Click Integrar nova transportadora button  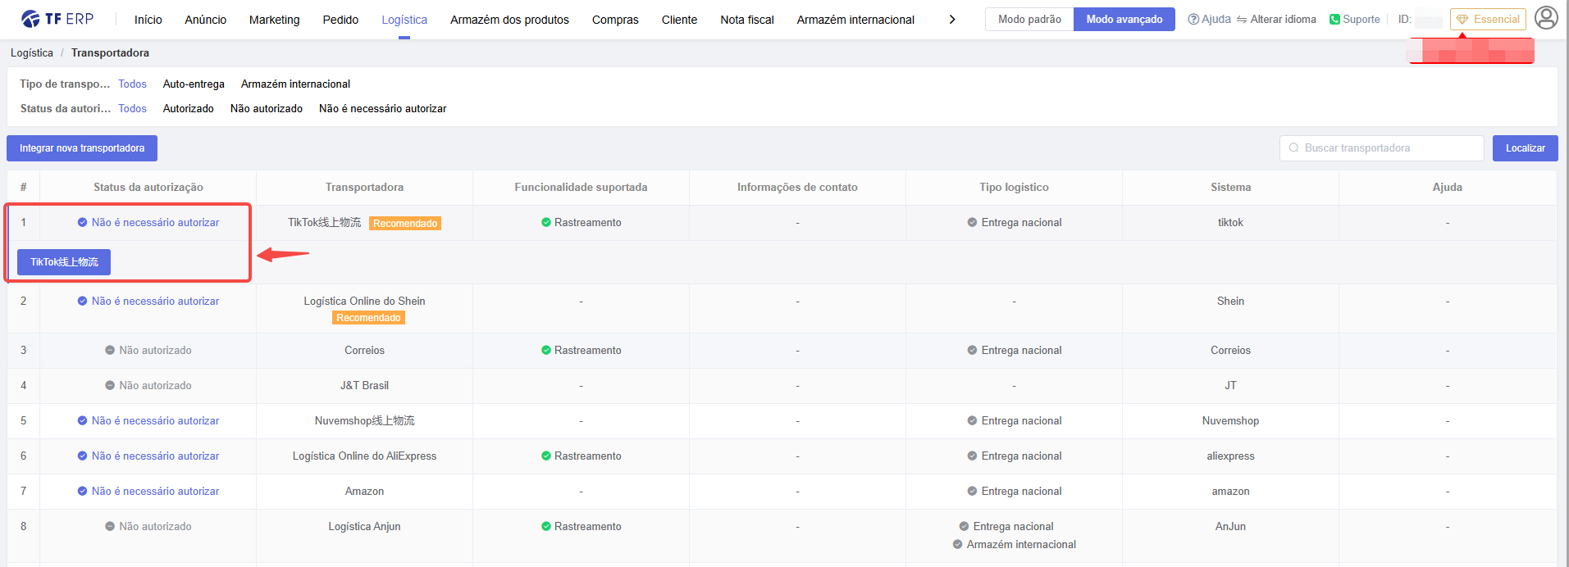82,148
